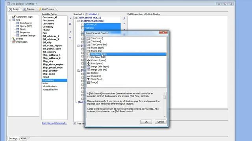Click the Events icon in tree

(14, 39)
